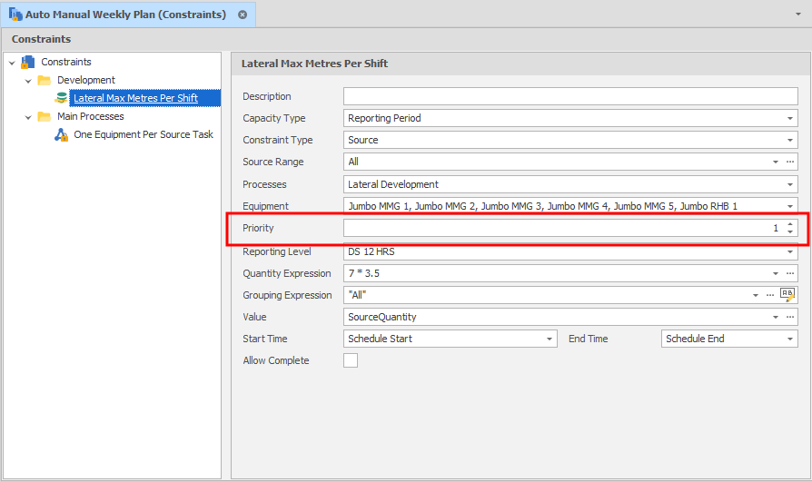
Task: Decrease the Priority value with down arrow
Action: pos(790,232)
